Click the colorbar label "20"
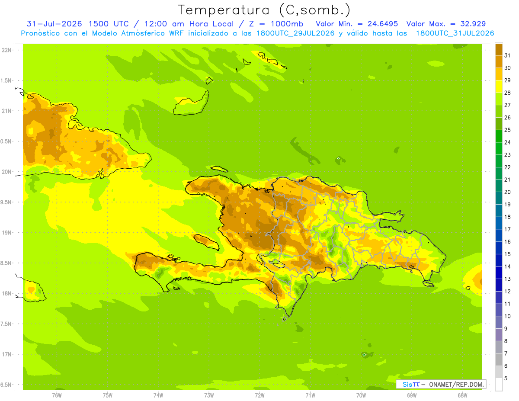The height and width of the screenshot is (401, 519). [508, 192]
